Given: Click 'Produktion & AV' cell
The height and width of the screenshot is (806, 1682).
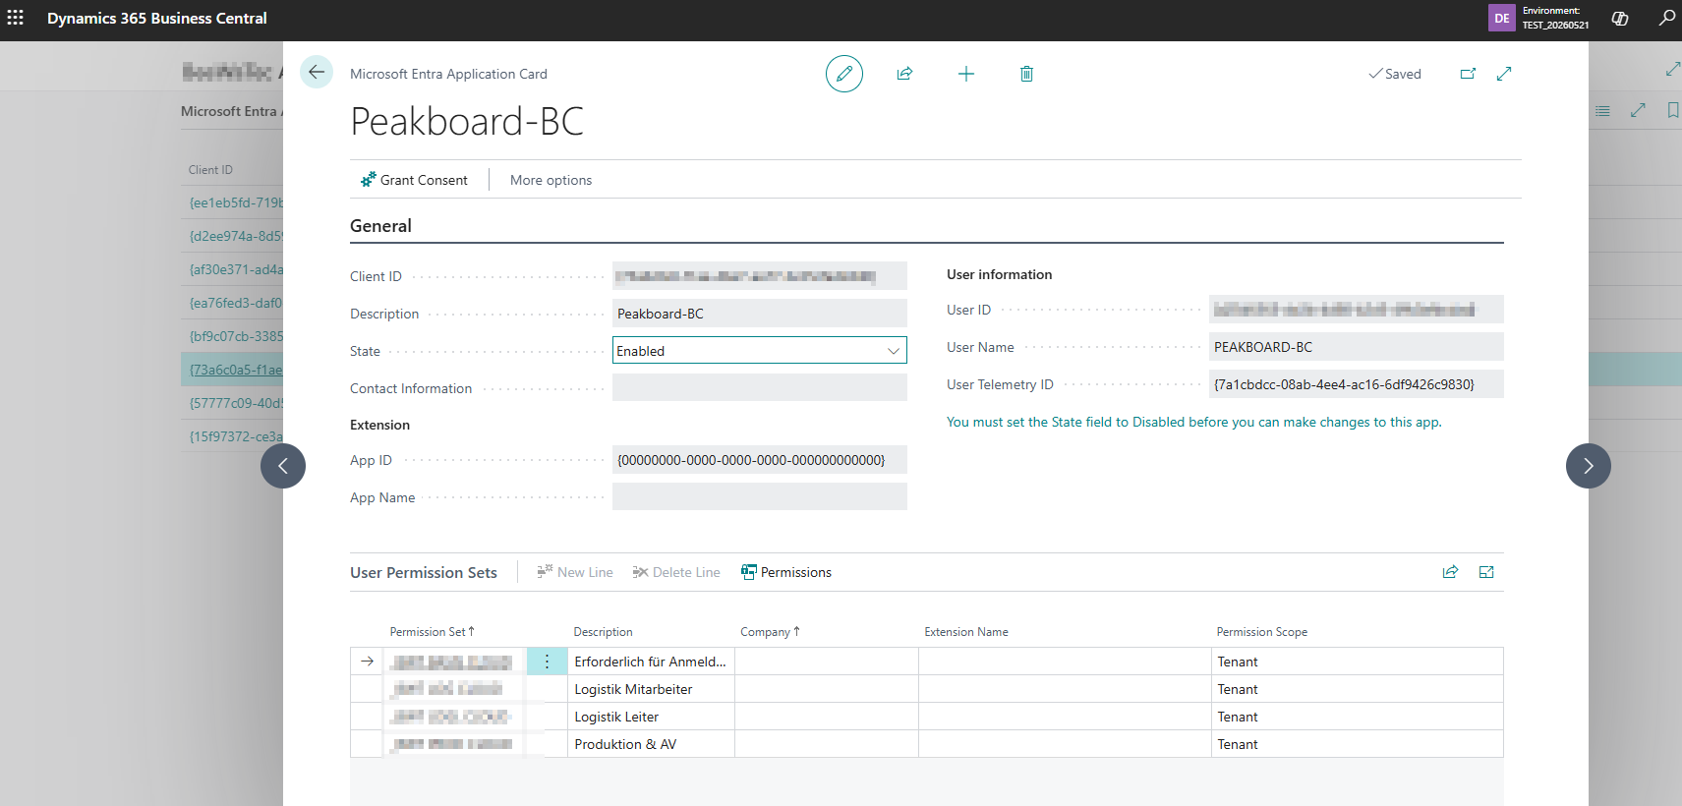Looking at the screenshot, I should click(x=651, y=744).
